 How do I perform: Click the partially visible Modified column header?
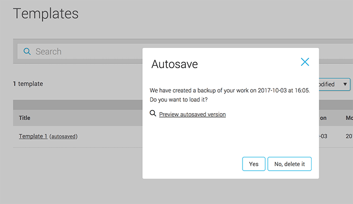tap(348, 118)
